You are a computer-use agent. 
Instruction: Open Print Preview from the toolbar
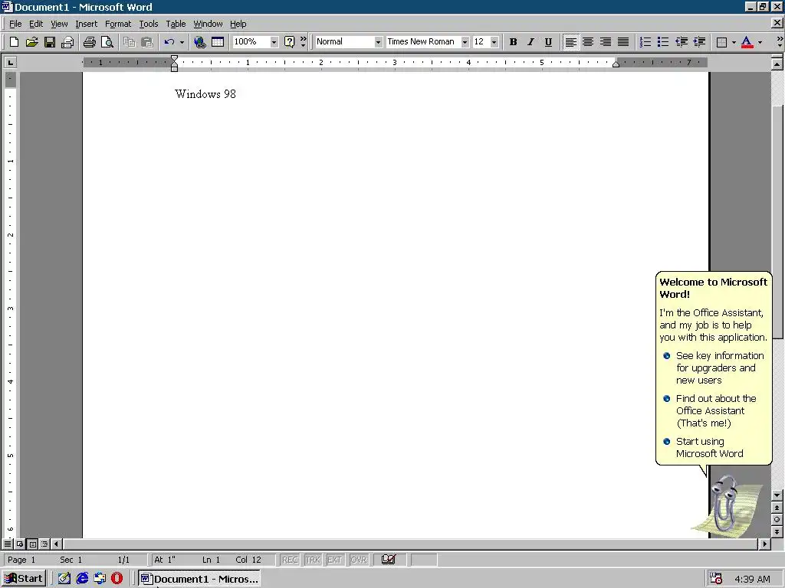click(x=107, y=42)
